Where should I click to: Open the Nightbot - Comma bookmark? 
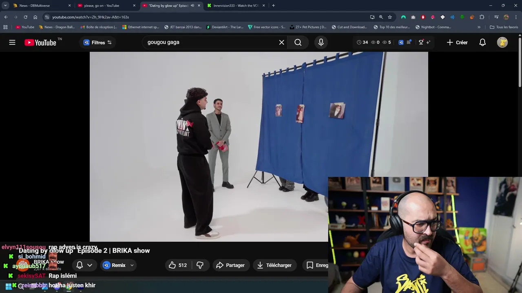pyautogui.click(x=433, y=27)
